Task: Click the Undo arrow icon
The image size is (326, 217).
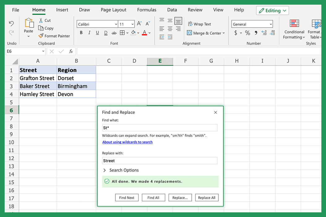Action: pyautogui.click(x=11, y=23)
